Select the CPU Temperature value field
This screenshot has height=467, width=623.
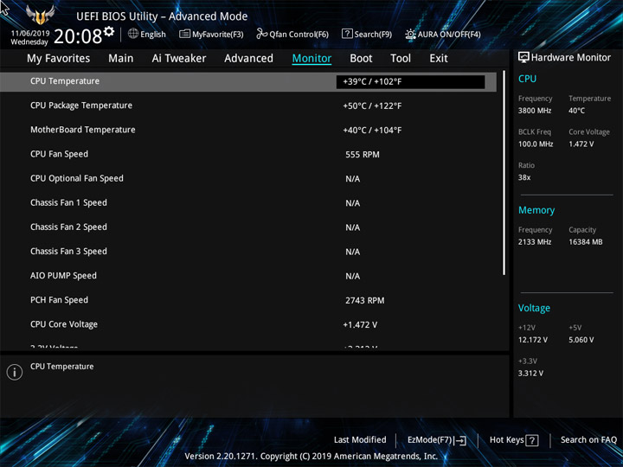(x=410, y=82)
